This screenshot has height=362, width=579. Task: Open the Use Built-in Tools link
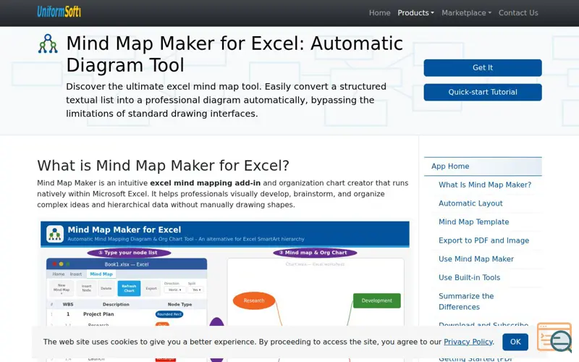[469, 277]
